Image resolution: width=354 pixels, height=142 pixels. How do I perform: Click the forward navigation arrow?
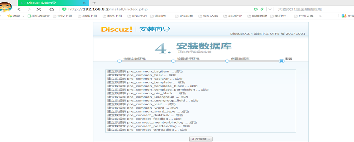point(29,9)
